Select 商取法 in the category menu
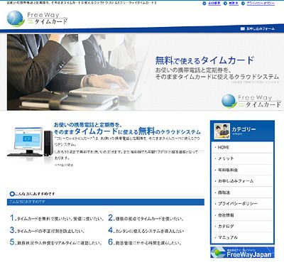Viewport: 284px width, 265px height. point(243,193)
